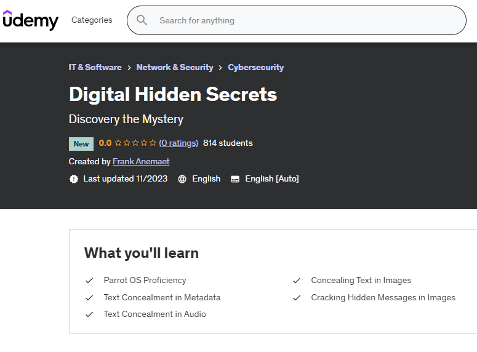Click the star rating icons

(x=135, y=143)
